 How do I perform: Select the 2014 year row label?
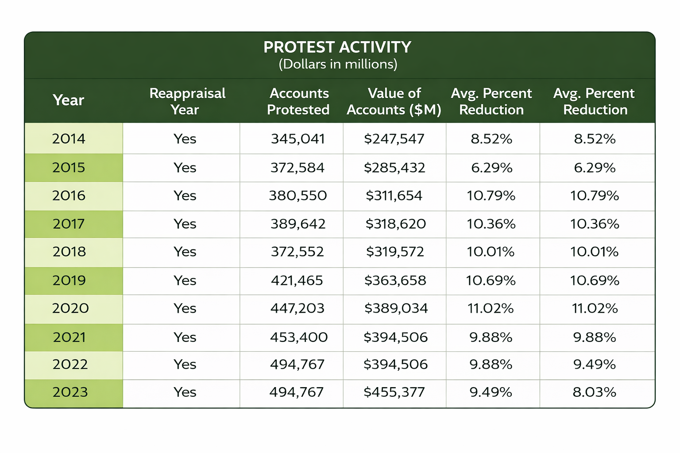(x=69, y=139)
